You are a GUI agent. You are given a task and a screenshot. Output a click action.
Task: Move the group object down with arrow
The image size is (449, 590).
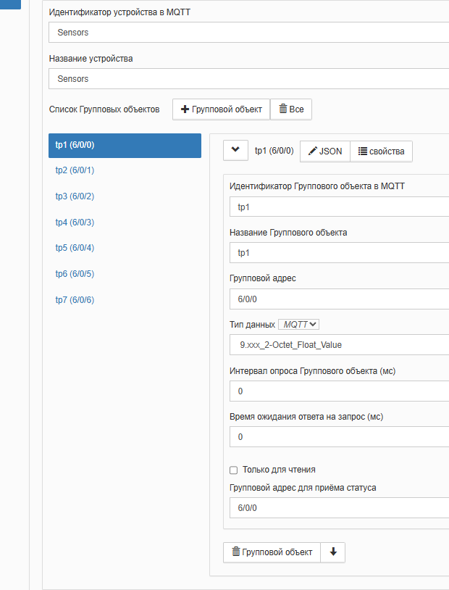pyautogui.click(x=333, y=552)
